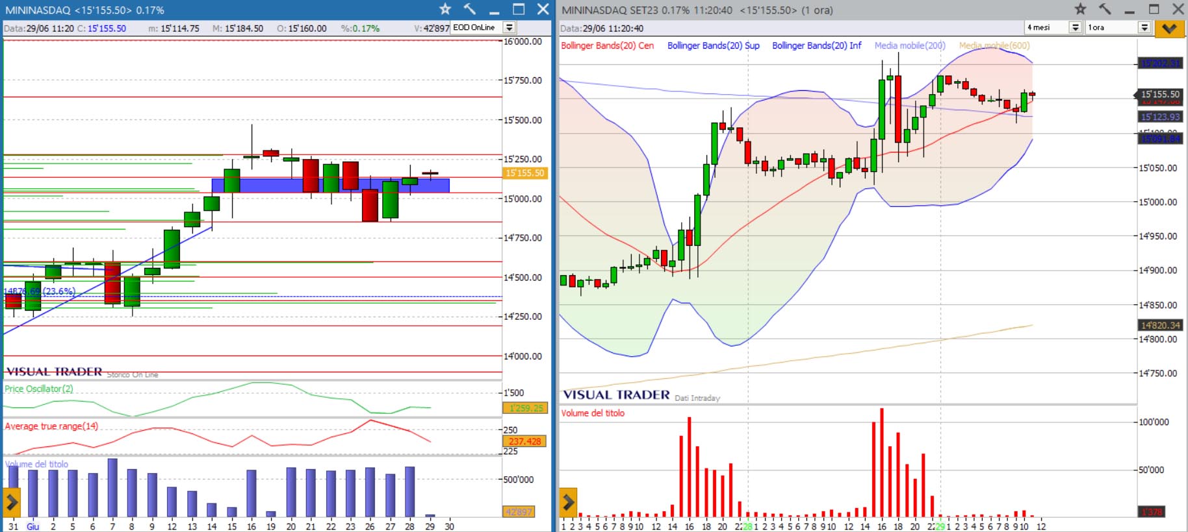Click the 42'897 volume value tag in the daily chart
The height and width of the screenshot is (532, 1188).
pyautogui.click(x=519, y=512)
